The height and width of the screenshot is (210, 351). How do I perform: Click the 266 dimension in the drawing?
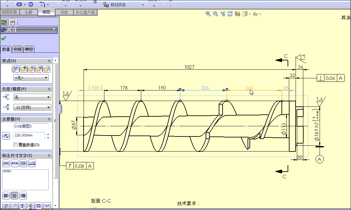pos(249,88)
